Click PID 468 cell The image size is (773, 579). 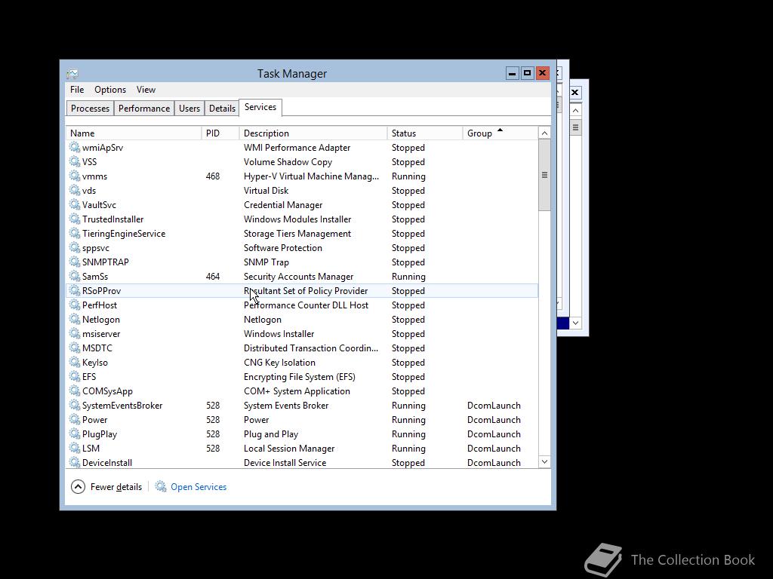click(213, 176)
